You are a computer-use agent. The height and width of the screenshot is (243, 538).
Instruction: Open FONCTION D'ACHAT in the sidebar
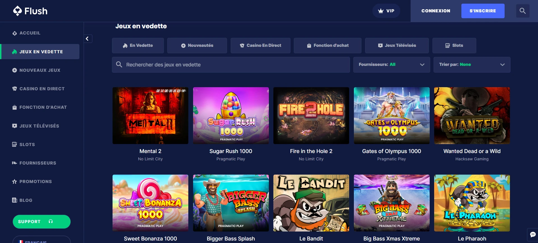pyautogui.click(x=40, y=107)
